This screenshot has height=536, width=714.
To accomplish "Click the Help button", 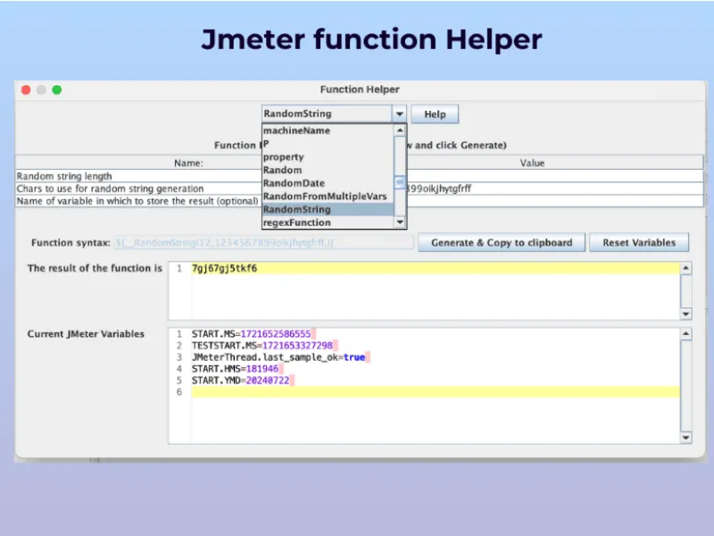I will tap(435, 114).
